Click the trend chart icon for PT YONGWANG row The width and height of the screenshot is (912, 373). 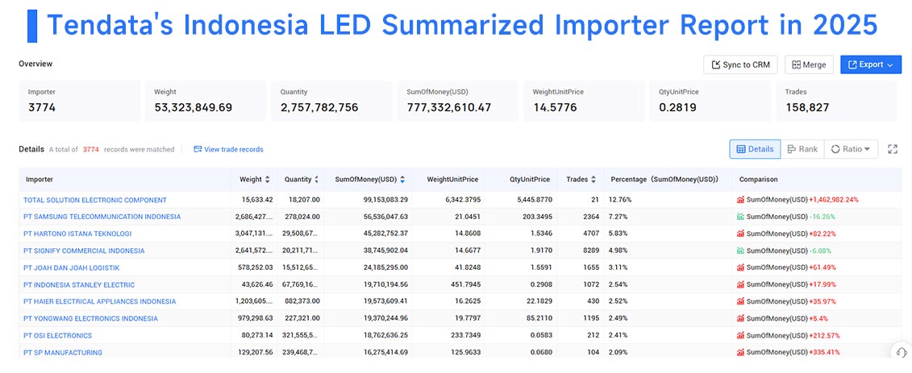[740, 318]
